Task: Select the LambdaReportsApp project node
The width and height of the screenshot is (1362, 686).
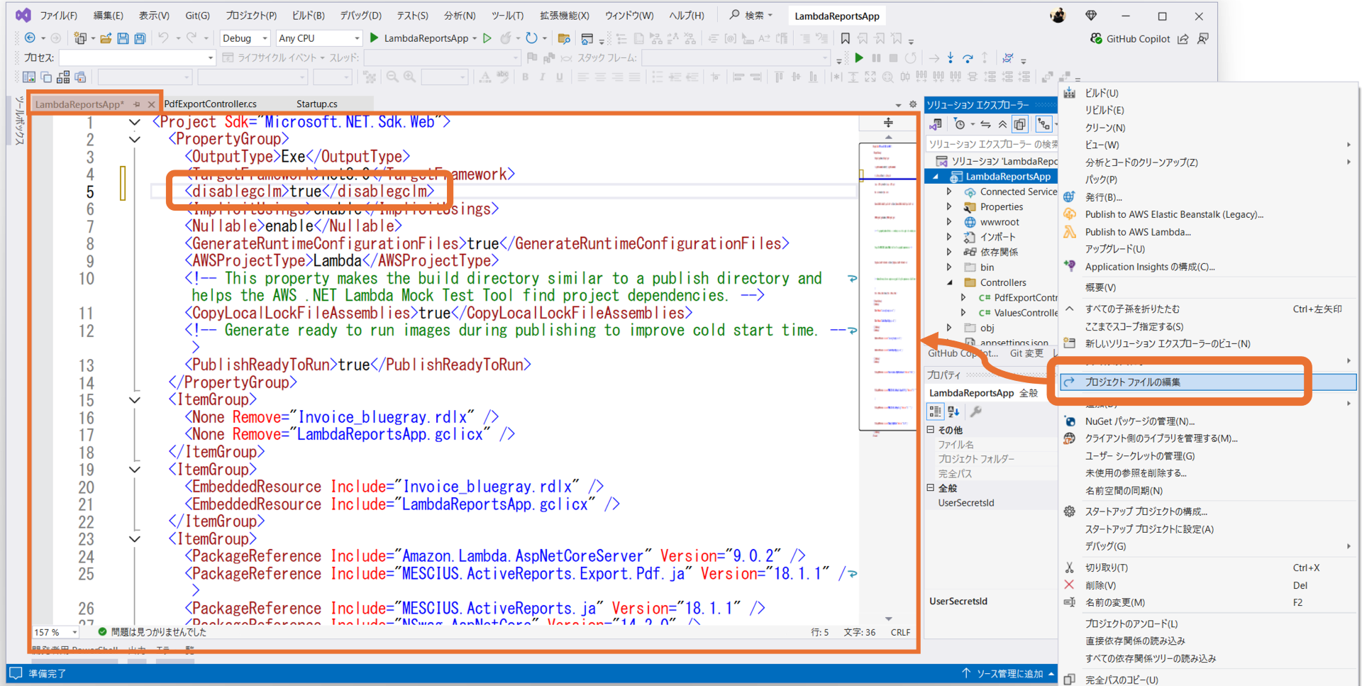Action: [1007, 177]
